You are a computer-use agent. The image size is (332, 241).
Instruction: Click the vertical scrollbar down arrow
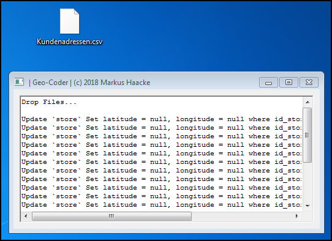(307, 206)
